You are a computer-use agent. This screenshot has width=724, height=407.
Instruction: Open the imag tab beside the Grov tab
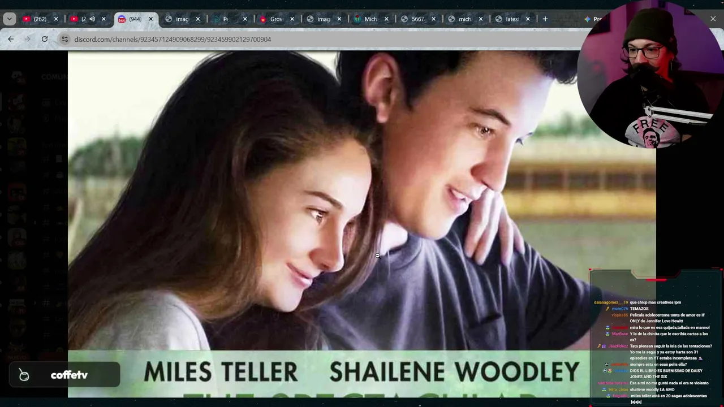323,19
